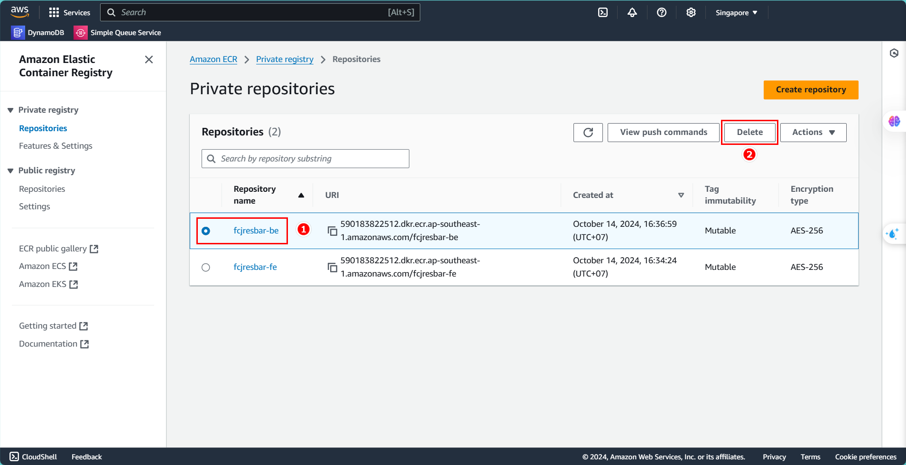
Task: Copy the fcjresbar-be URI
Action: coord(333,231)
